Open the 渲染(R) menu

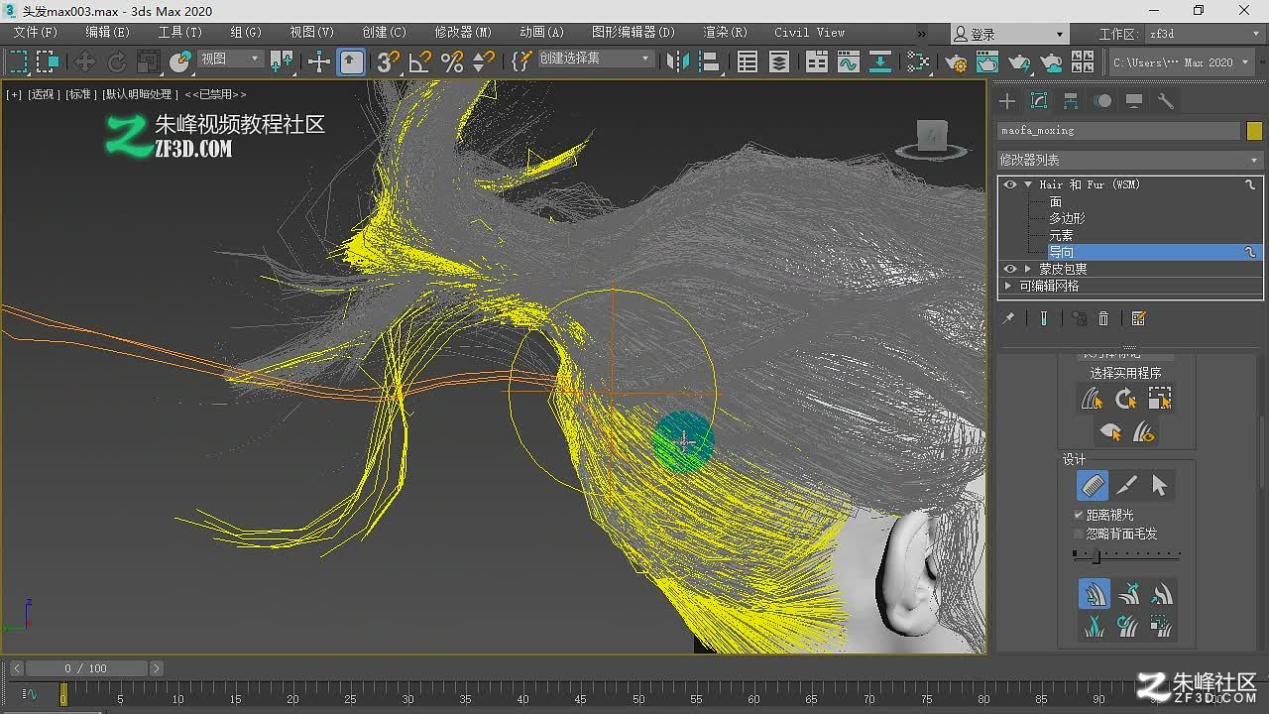[726, 33]
